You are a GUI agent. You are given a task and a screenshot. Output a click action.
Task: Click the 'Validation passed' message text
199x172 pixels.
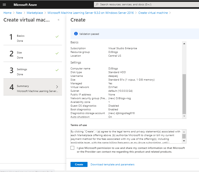click(89, 34)
